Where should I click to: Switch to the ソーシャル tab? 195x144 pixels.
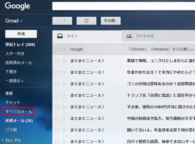click(x=158, y=36)
